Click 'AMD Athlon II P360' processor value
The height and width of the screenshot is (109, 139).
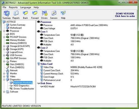click(x=89, y=25)
